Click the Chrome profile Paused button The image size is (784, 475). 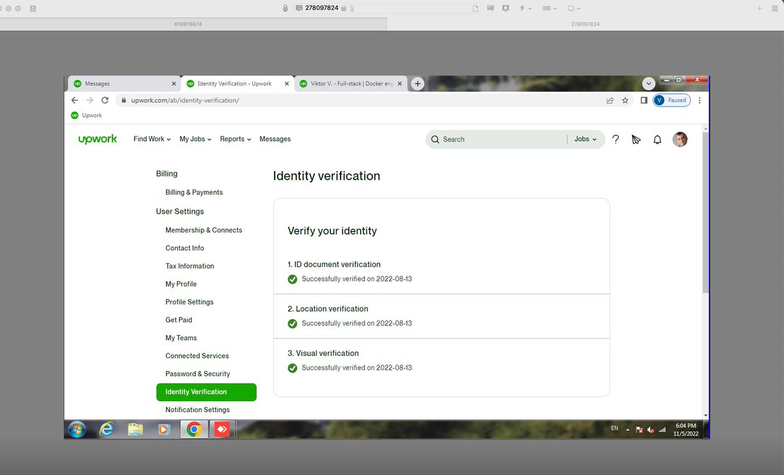point(672,101)
